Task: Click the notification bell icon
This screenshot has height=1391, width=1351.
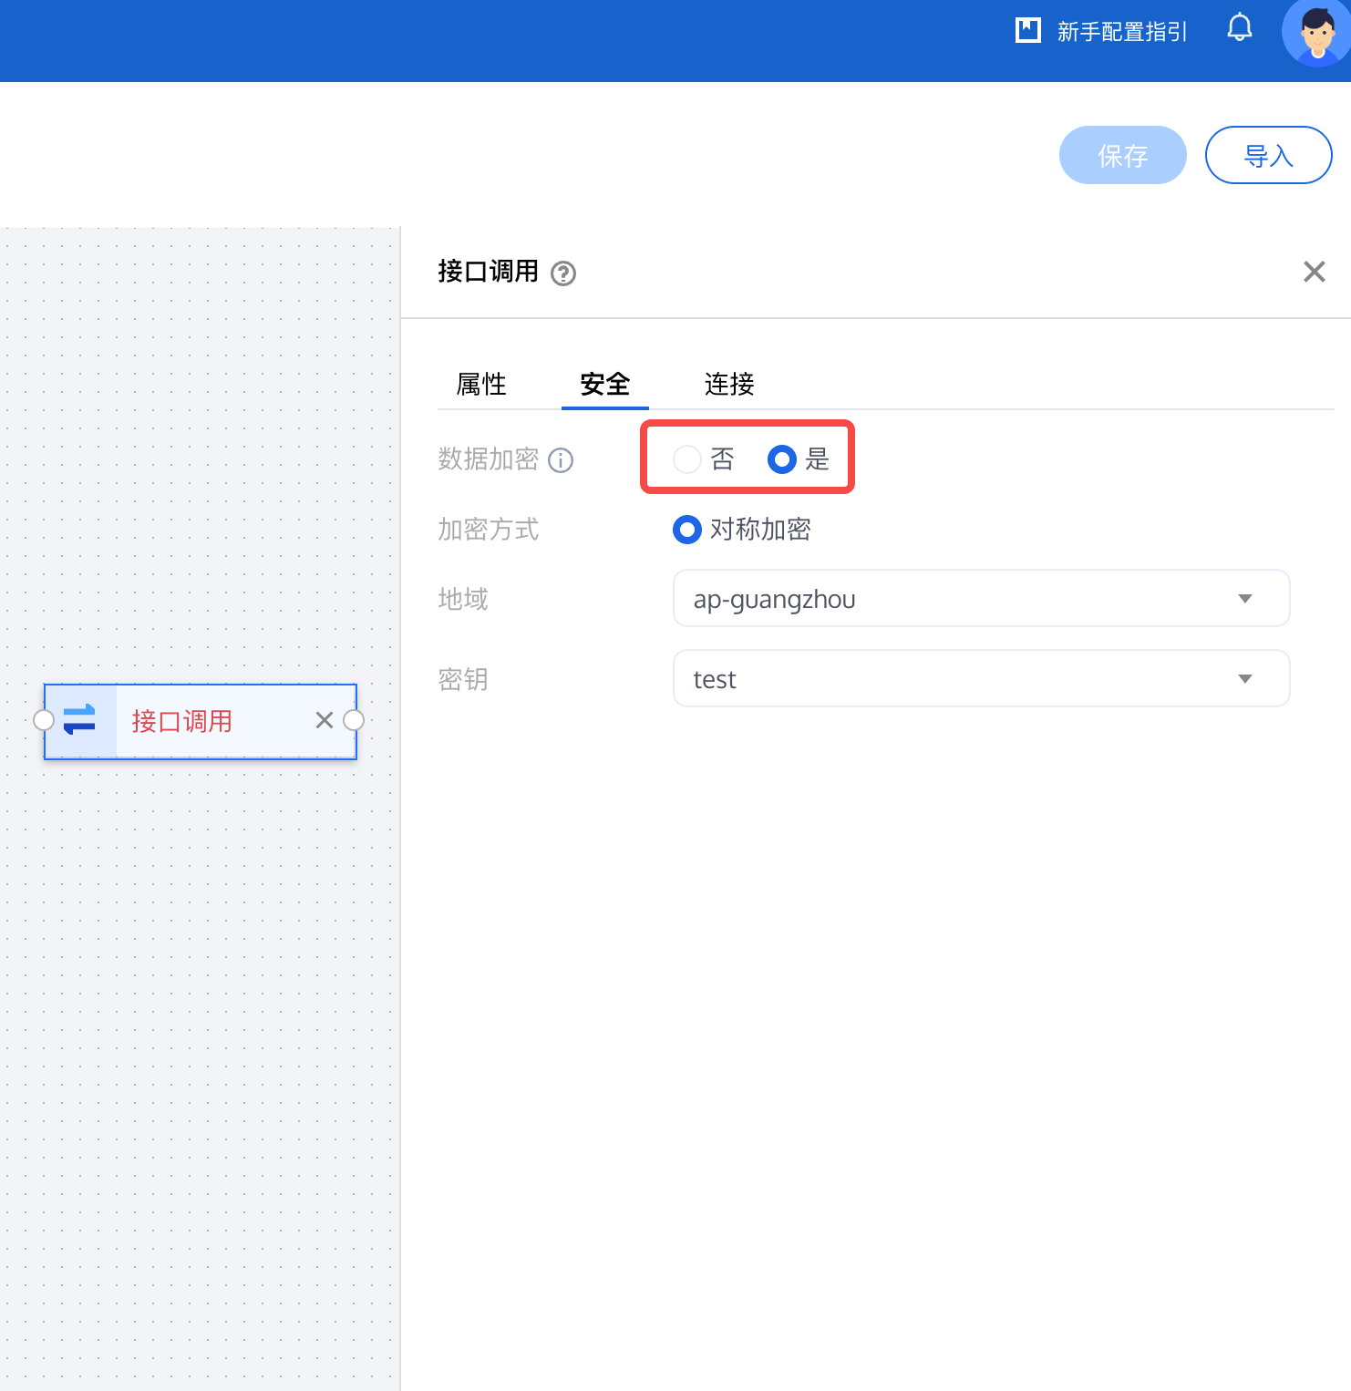Action: [x=1239, y=28]
